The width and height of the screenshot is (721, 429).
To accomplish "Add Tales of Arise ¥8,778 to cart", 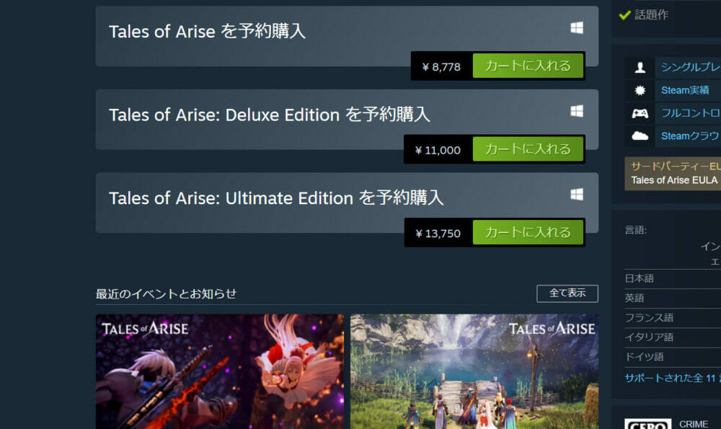I will tap(528, 66).
